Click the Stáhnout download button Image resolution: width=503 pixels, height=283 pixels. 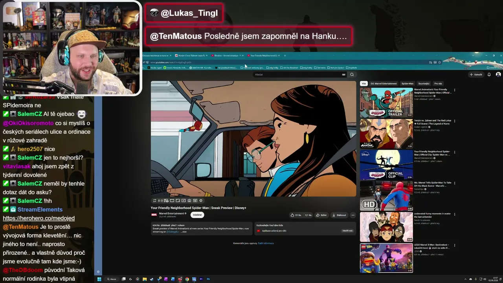click(x=339, y=215)
